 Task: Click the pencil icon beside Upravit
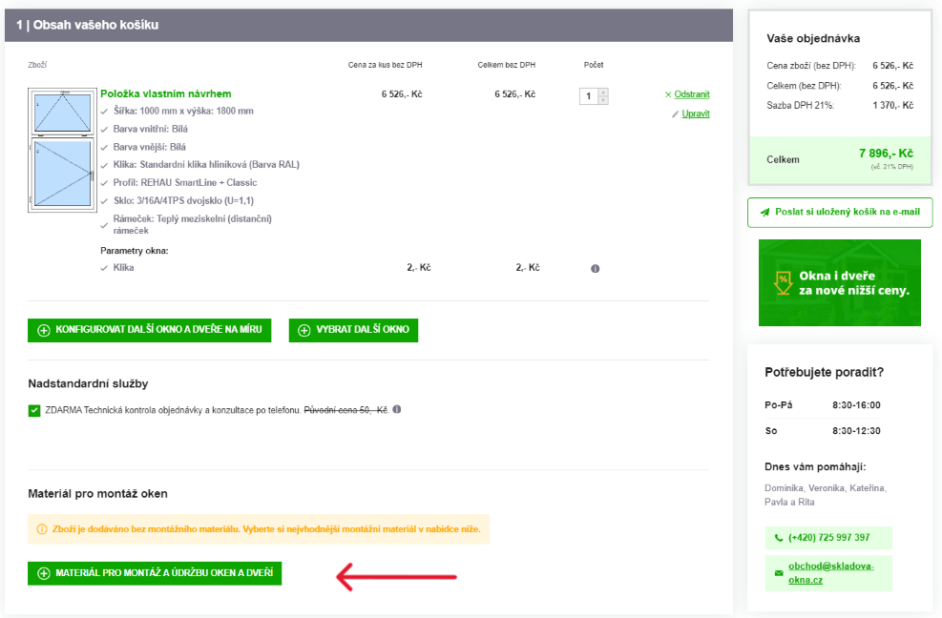pos(676,114)
